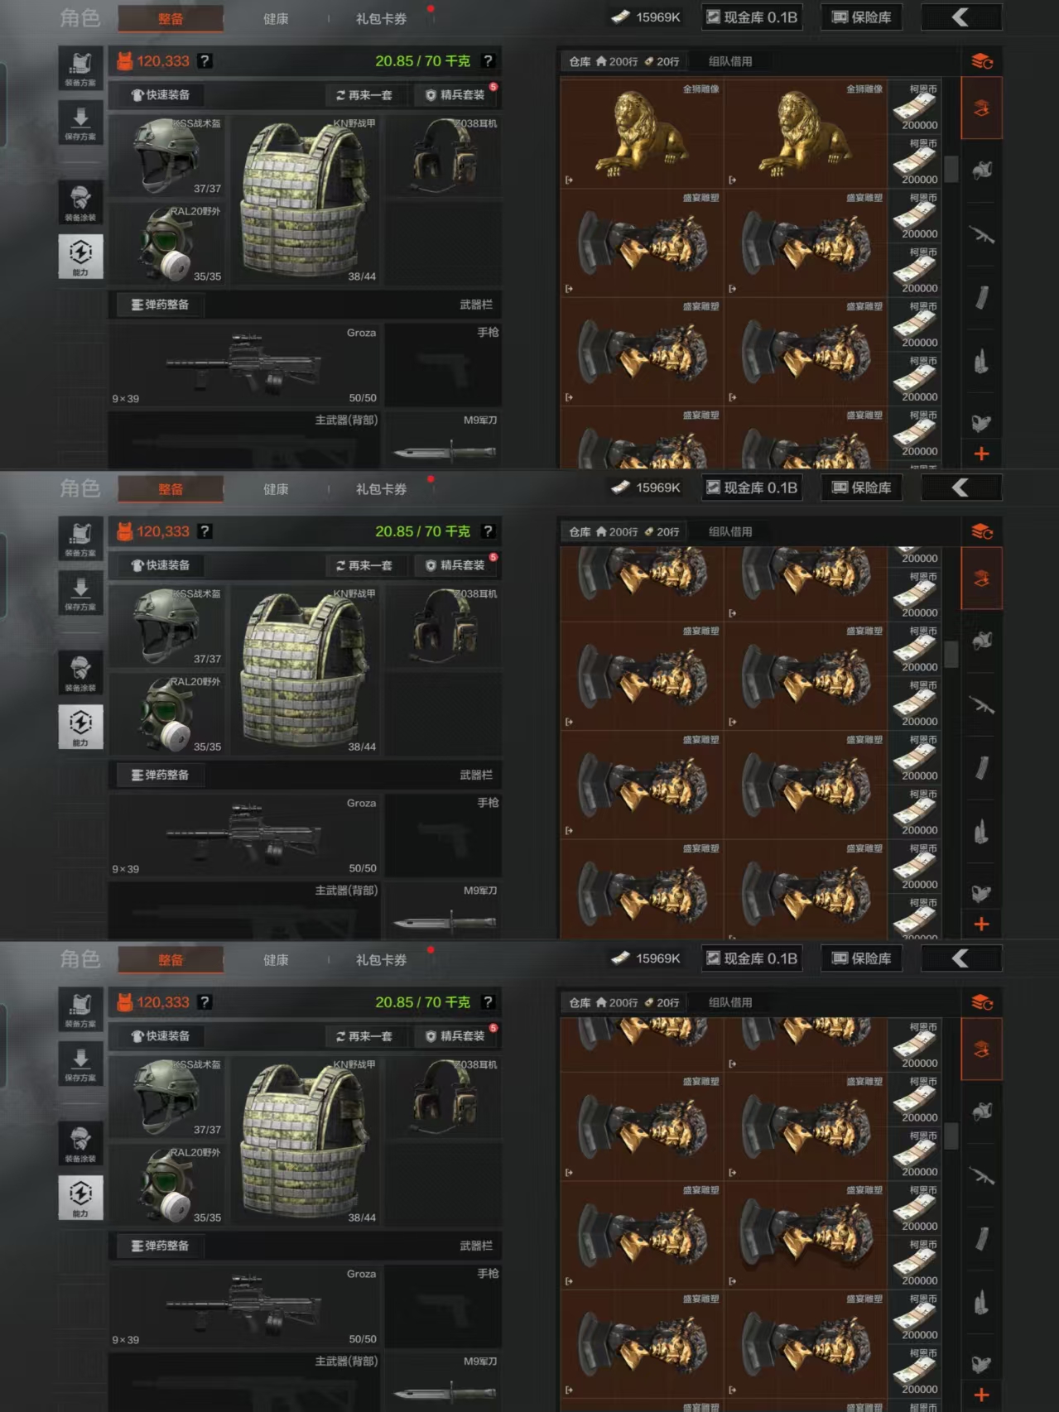Filter by magazine icon in middle screenshot
Viewport: 1059px width, 1412px height.
(x=982, y=768)
